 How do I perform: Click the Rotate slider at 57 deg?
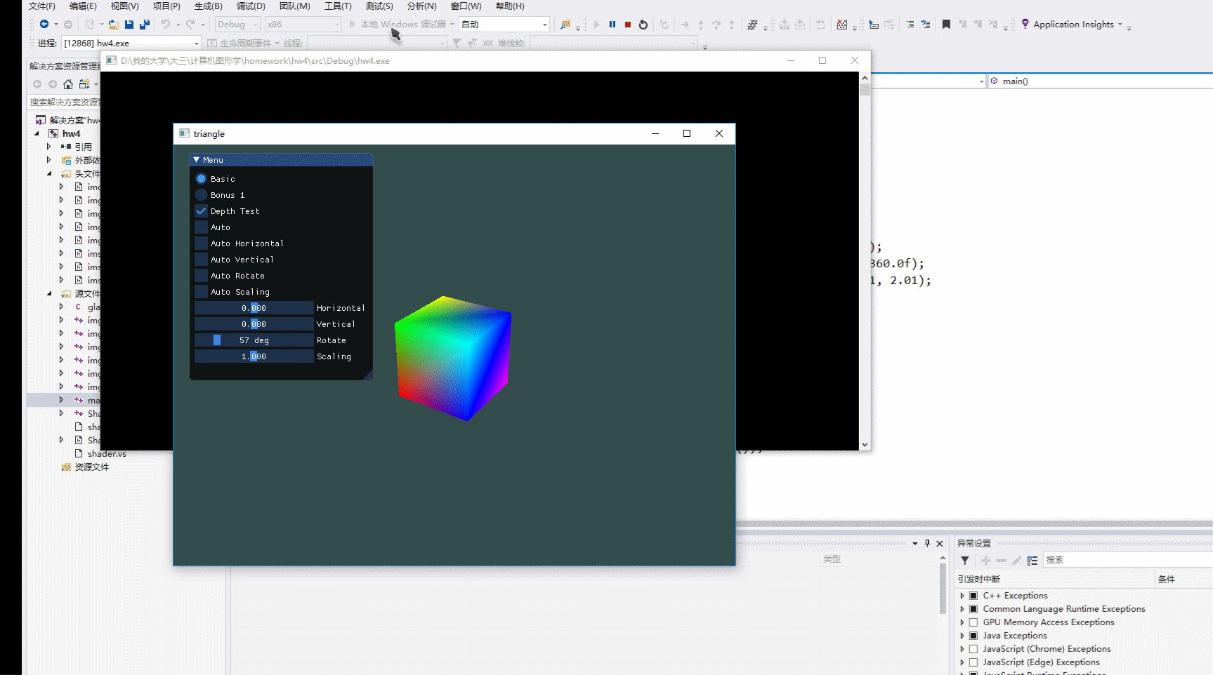click(x=254, y=340)
